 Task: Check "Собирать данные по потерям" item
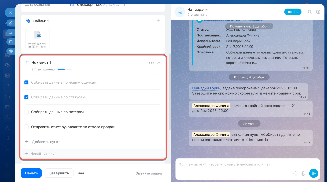pyautogui.click(x=26, y=112)
